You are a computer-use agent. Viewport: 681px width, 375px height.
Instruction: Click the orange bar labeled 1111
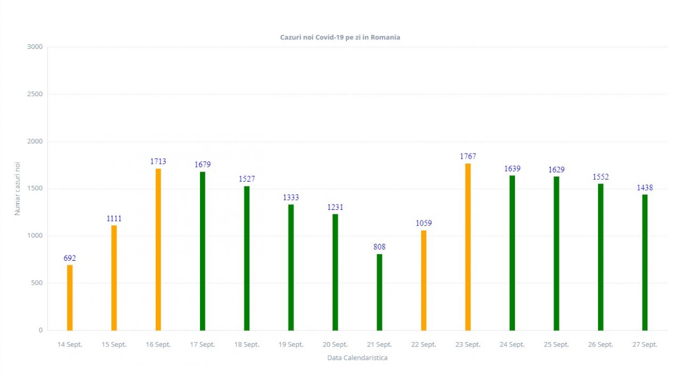click(x=114, y=278)
